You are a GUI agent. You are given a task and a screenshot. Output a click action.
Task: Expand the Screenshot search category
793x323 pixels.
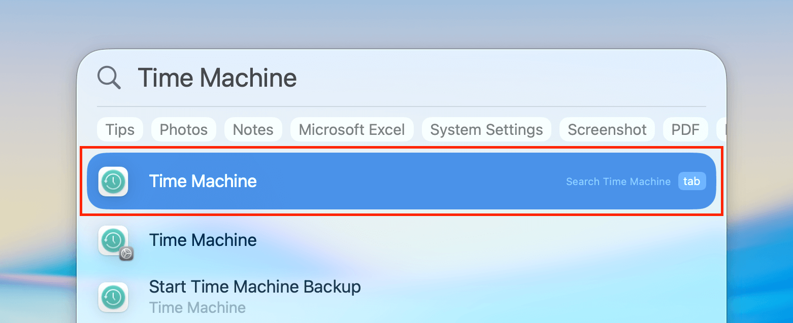tap(607, 129)
